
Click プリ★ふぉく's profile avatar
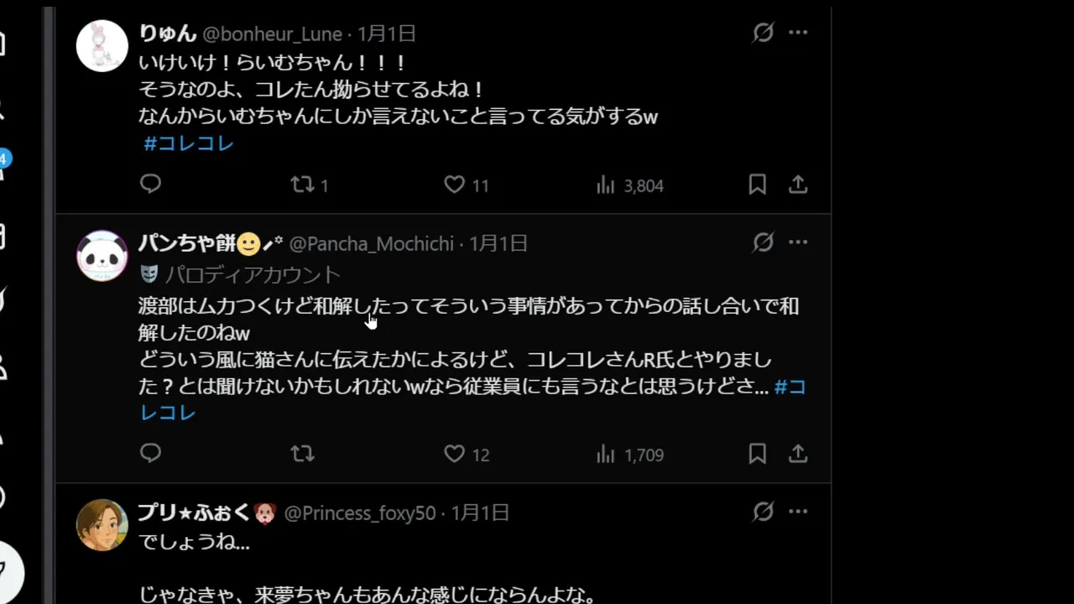coord(102,525)
